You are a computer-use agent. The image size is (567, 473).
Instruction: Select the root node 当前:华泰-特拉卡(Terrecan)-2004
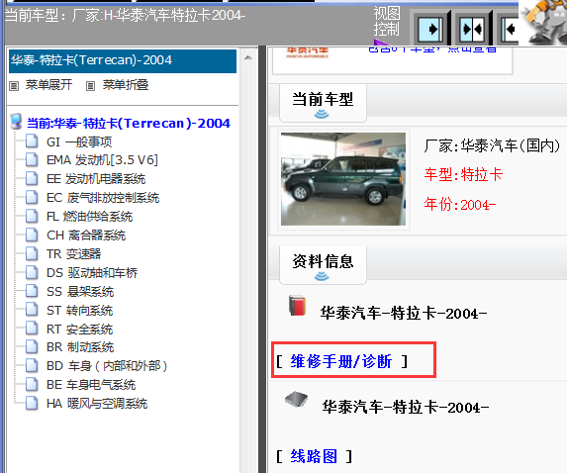pos(129,124)
